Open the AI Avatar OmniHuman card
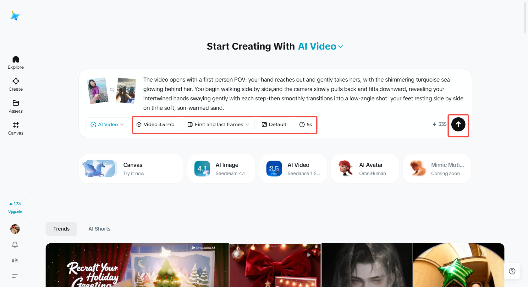 (x=365, y=169)
